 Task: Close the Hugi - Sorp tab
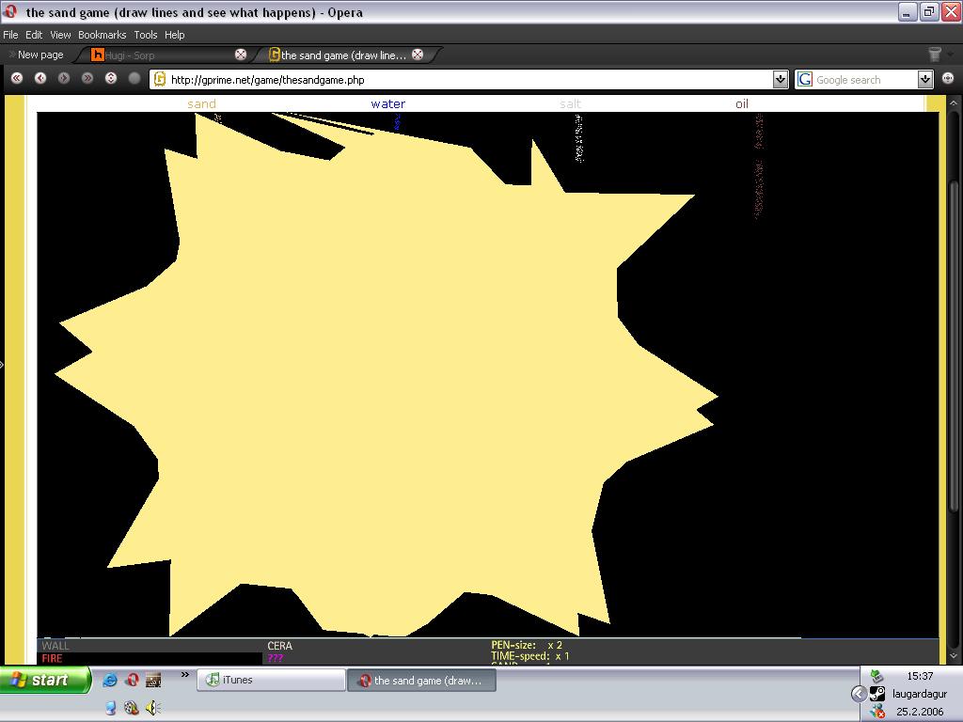[x=241, y=55]
